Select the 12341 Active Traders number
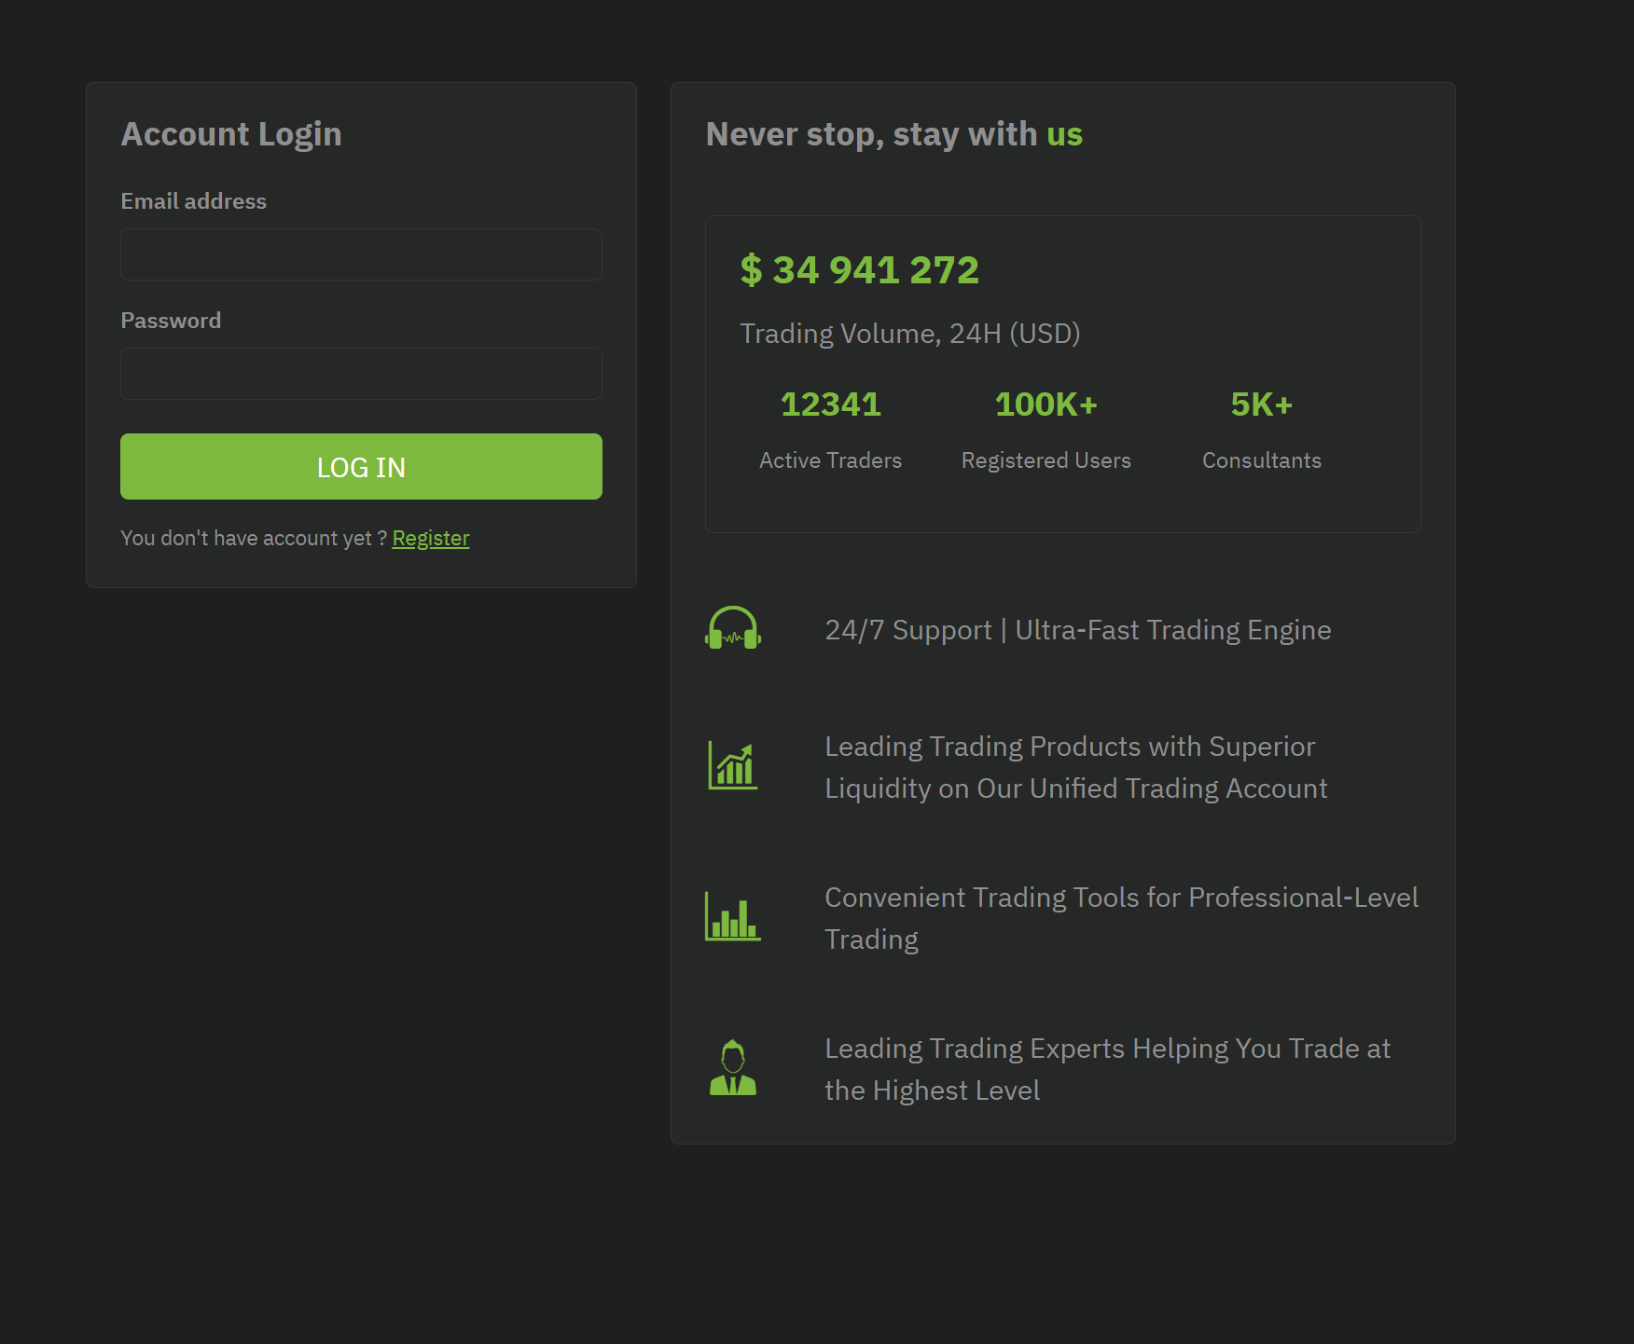 [x=830, y=405]
